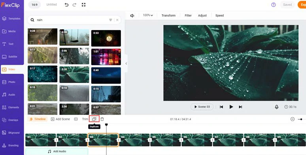The height and width of the screenshot is (155, 306).
Task: Click Add Audio track button
Action: [x=57, y=151]
